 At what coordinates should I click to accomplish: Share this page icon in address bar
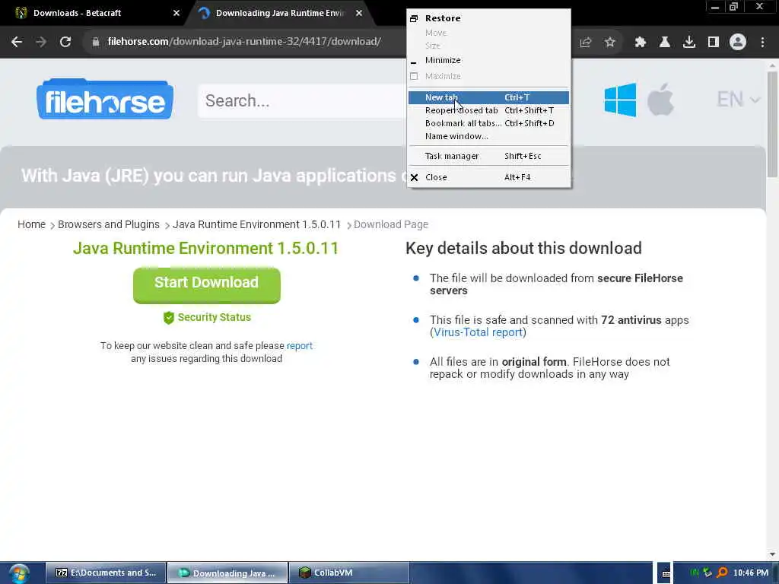pos(585,43)
